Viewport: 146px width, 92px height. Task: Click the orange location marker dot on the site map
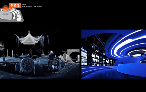[6, 8]
